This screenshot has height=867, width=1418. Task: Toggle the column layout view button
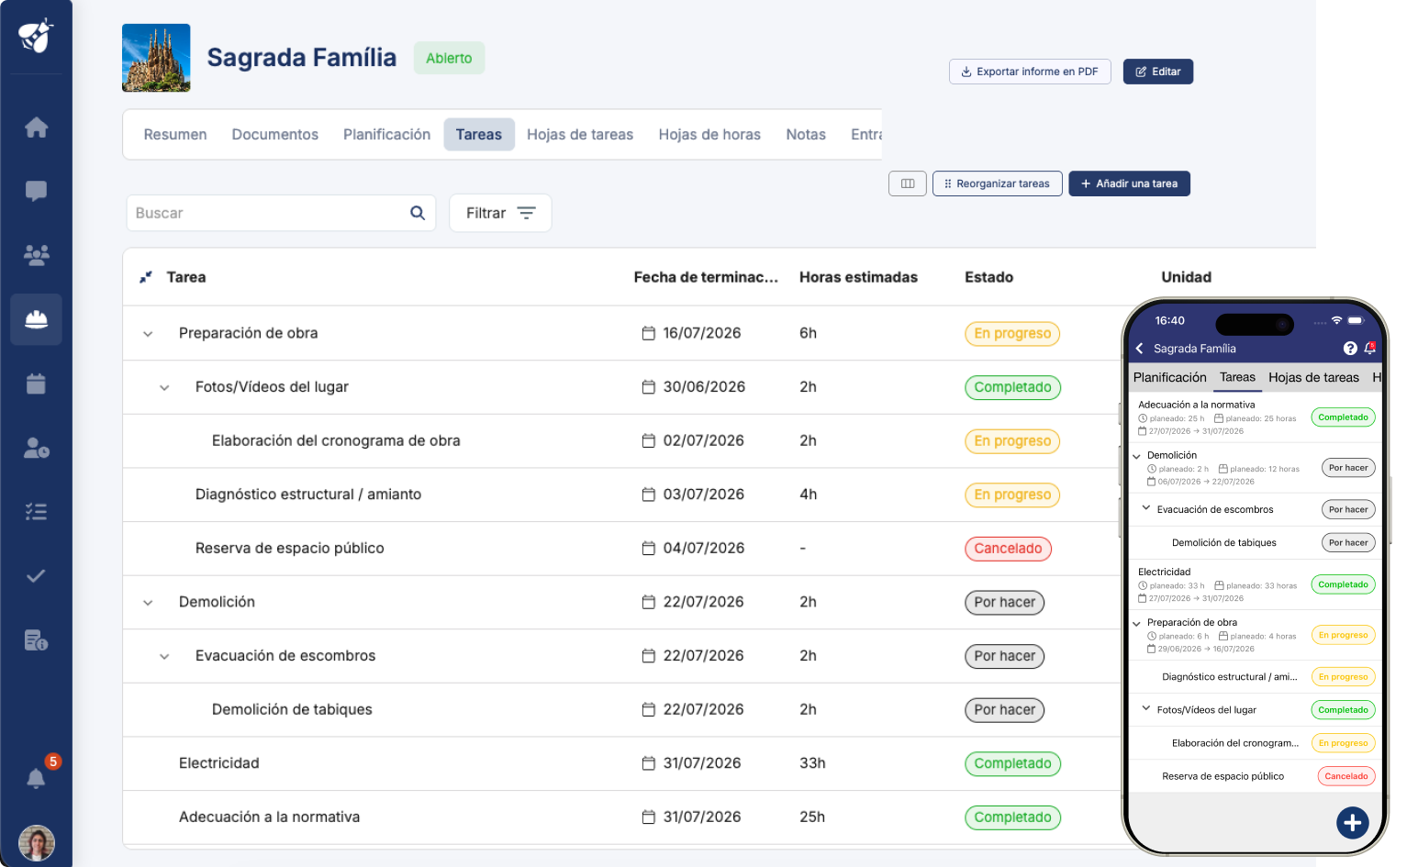(x=908, y=183)
